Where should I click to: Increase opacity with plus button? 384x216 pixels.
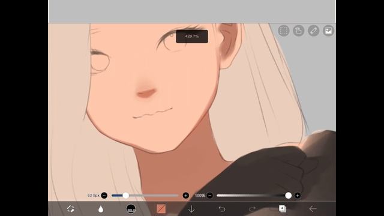[298, 196]
